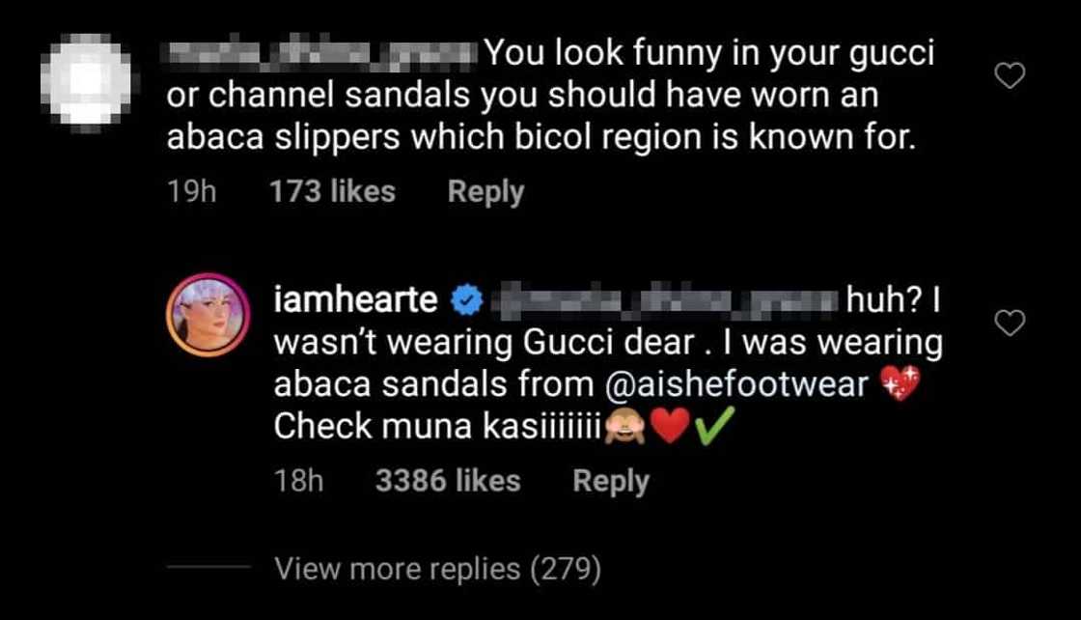Image resolution: width=1081 pixels, height=620 pixels.
Task: Reply to the 19h comment
Action: 485,191
